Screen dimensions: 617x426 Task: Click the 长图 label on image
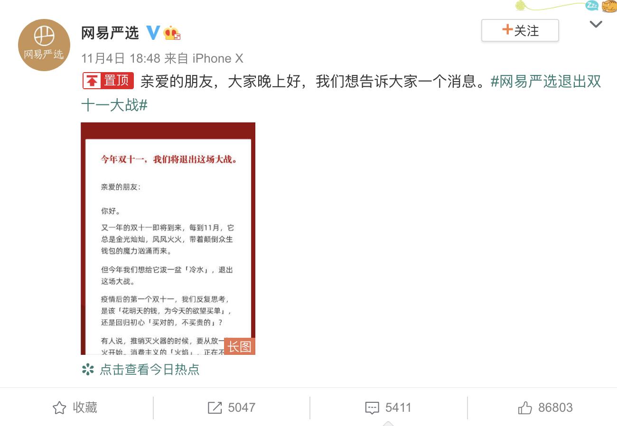point(239,346)
